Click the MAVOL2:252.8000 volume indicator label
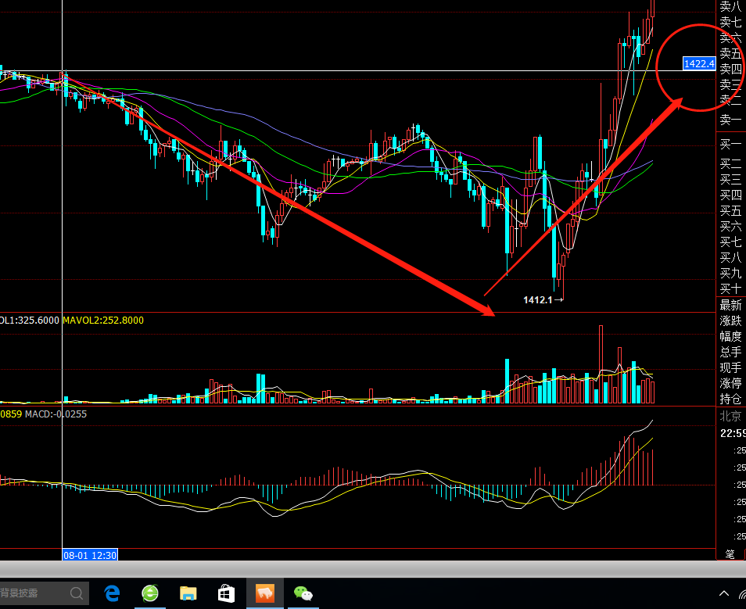The width and height of the screenshot is (746, 609). [x=103, y=321]
